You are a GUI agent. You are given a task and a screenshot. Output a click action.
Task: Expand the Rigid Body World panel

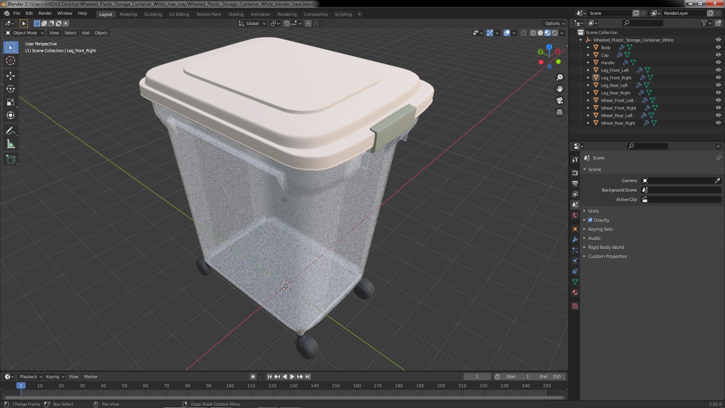tap(606, 247)
